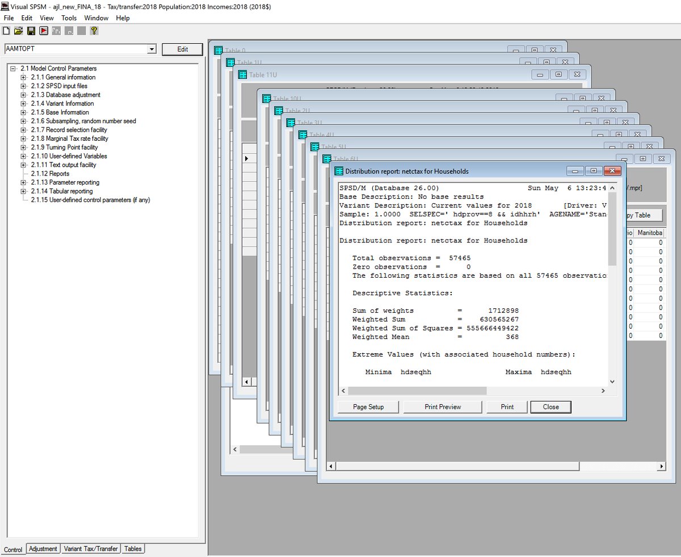Open the Window menu
The width and height of the screenshot is (681, 557).
tap(96, 18)
